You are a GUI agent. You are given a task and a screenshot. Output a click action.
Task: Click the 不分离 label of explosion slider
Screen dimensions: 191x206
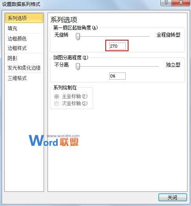(61, 65)
